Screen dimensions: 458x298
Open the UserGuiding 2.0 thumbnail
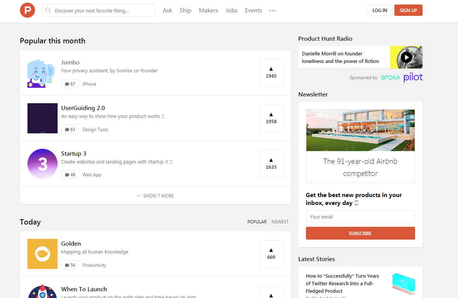pos(43,118)
